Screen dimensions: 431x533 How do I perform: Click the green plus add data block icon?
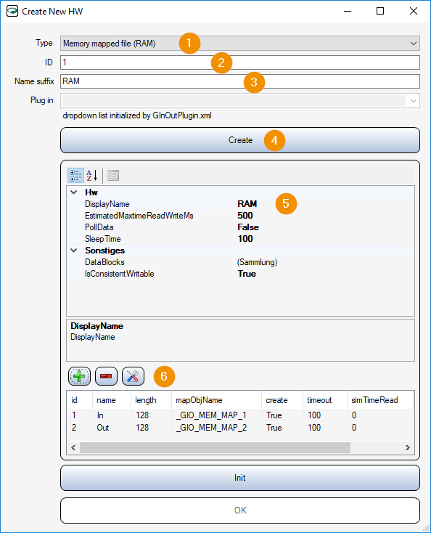click(x=79, y=376)
